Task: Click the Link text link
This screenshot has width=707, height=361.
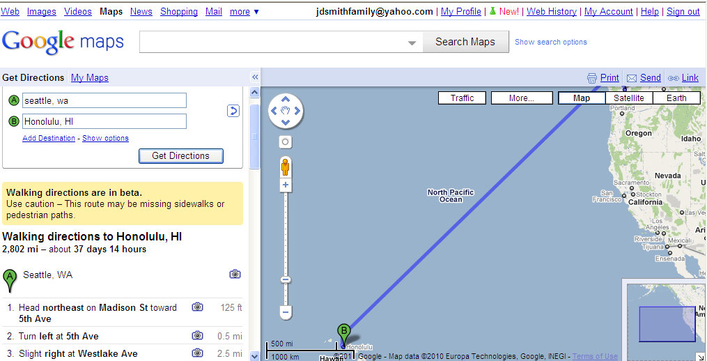Action: [690, 77]
